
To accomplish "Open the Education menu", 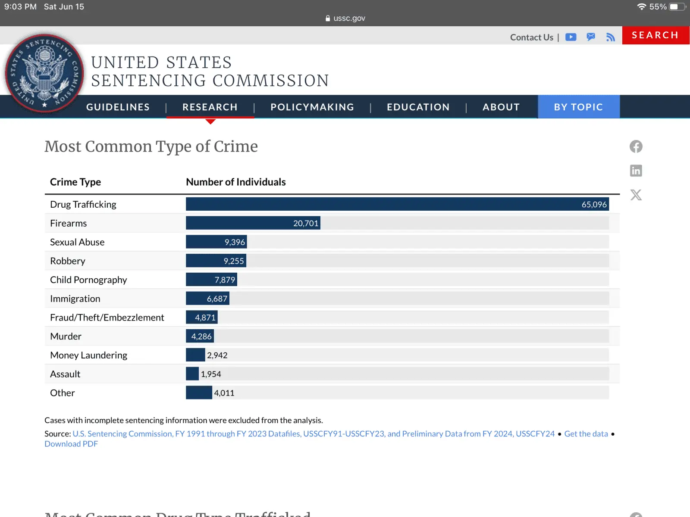I will [418, 107].
